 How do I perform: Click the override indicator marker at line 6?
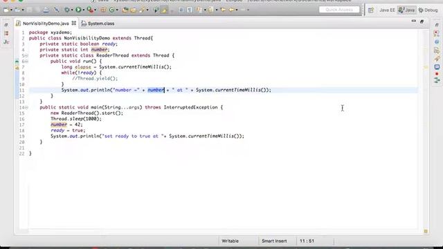pyautogui.click(x=17, y=62)
